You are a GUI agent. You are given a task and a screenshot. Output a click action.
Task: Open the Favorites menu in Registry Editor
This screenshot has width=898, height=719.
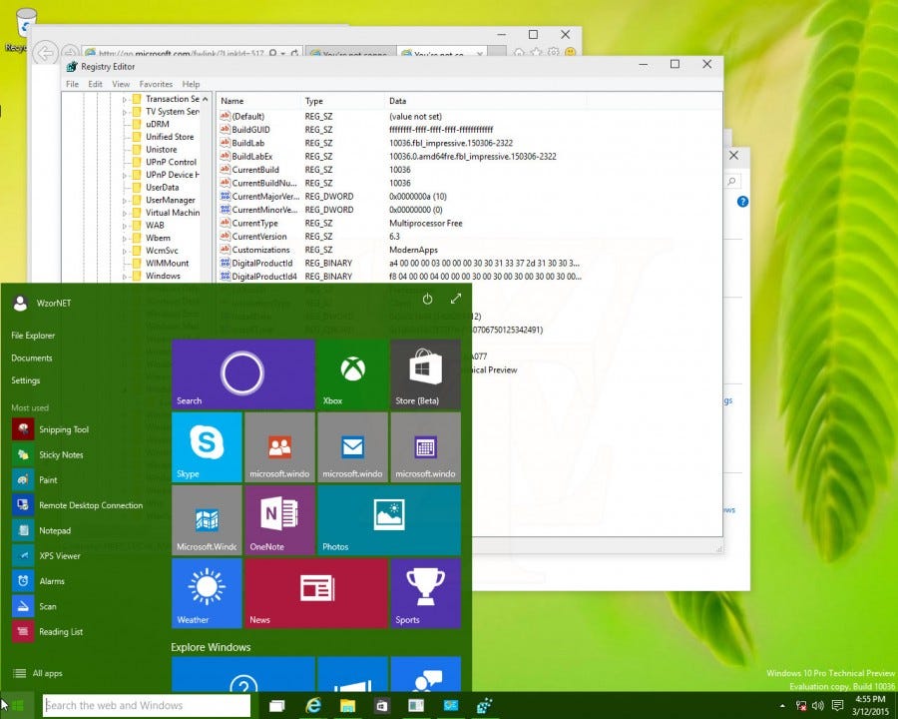coord(155,84)
